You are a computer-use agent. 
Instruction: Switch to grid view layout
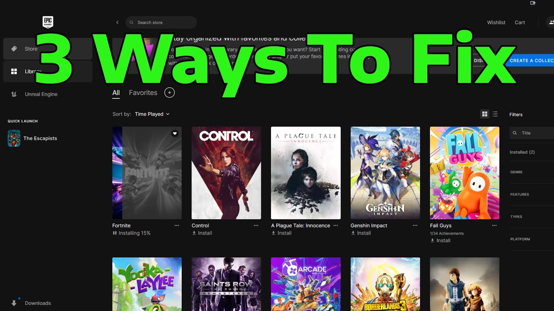point(485,114)
